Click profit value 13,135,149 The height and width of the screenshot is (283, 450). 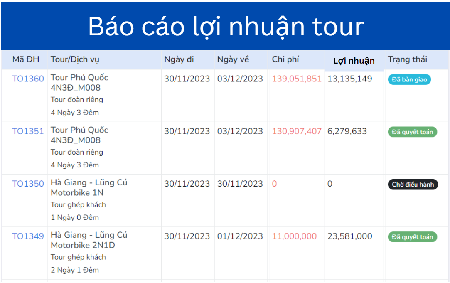click(349, 79)
